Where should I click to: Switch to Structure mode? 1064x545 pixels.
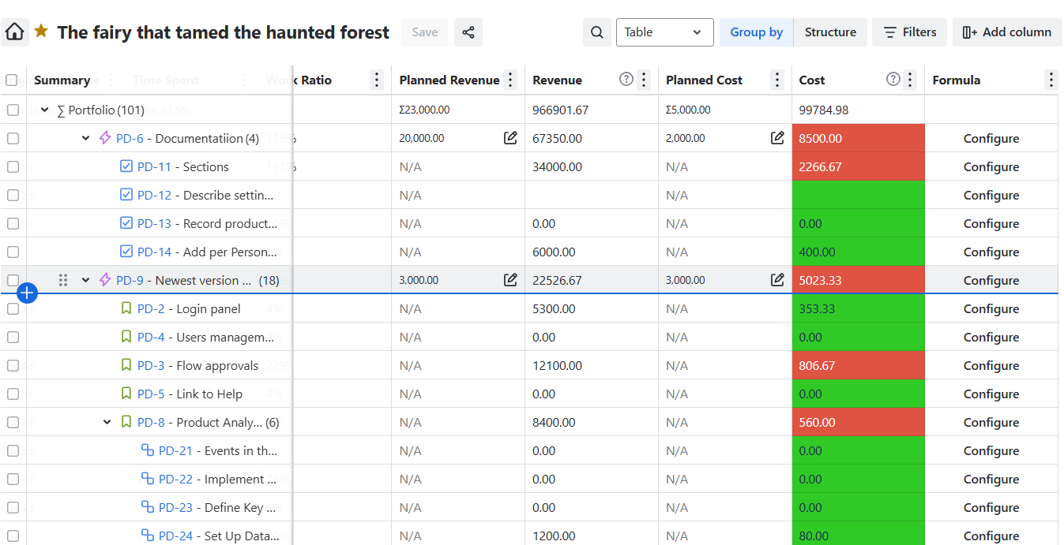tap(830, 32)
